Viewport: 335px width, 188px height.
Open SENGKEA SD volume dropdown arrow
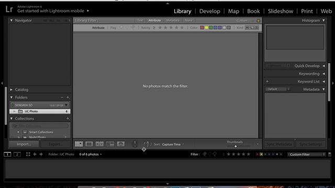coord(66,105)
